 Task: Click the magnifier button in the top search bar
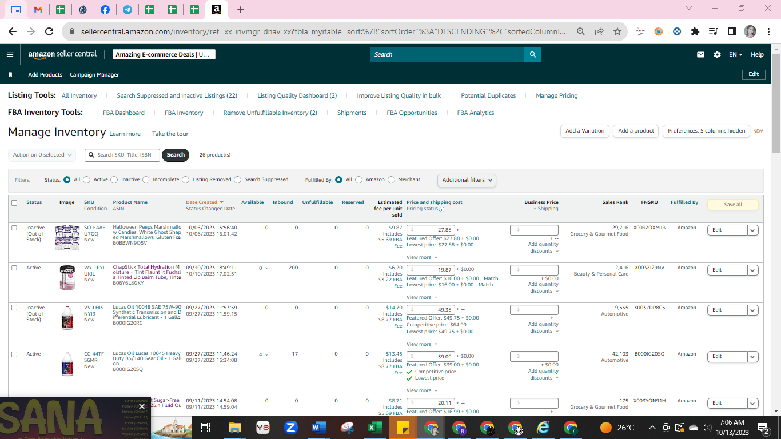(x=533, y=54)
